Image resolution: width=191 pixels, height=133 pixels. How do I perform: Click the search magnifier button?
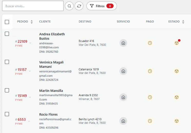pyautogui.click(x=69, y=6)
